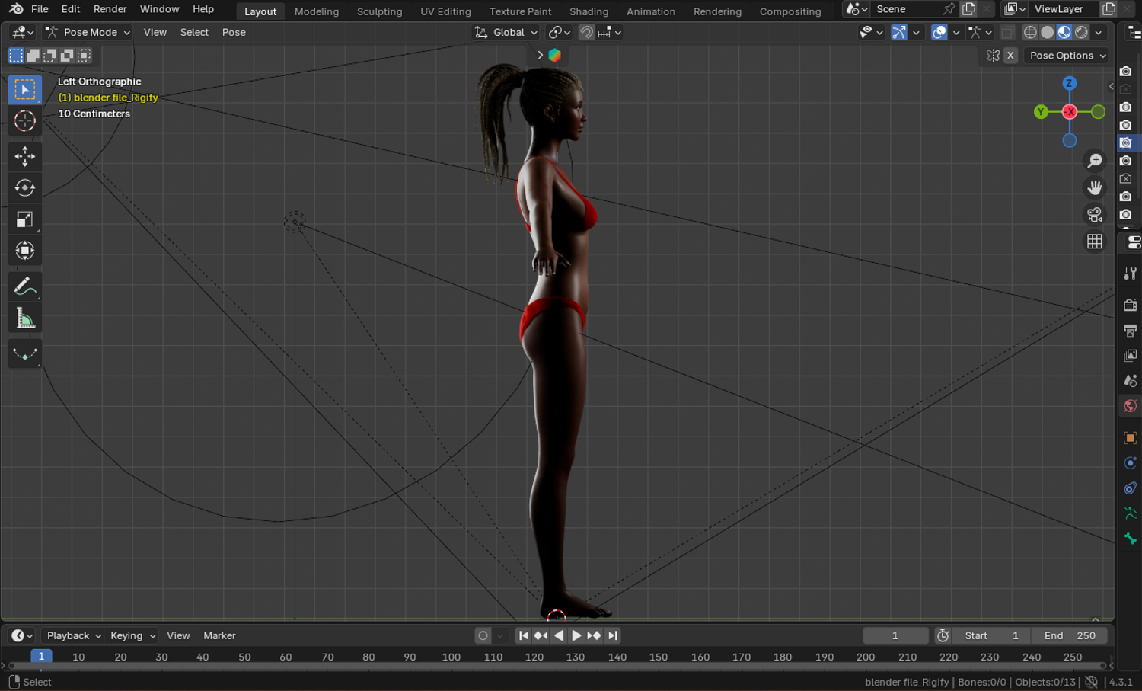
Task: Open the Render menu
Action: click(x=110, y=9)
